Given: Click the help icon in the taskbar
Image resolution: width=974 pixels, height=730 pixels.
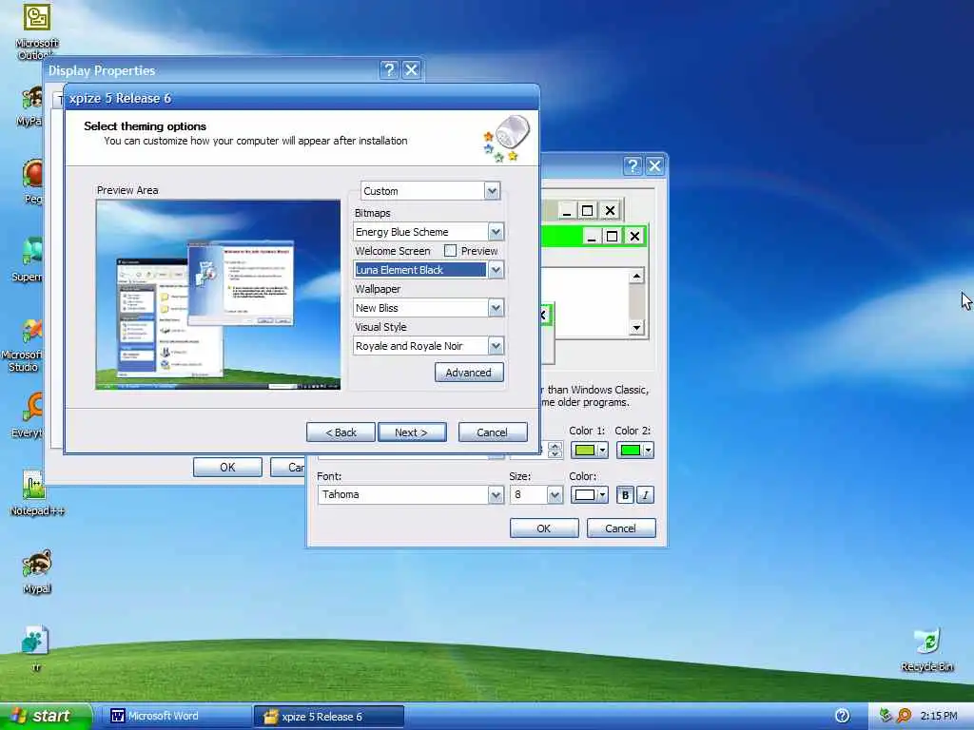Looking at the screenshot, I should pyautogui.click(x=842, y=716).
